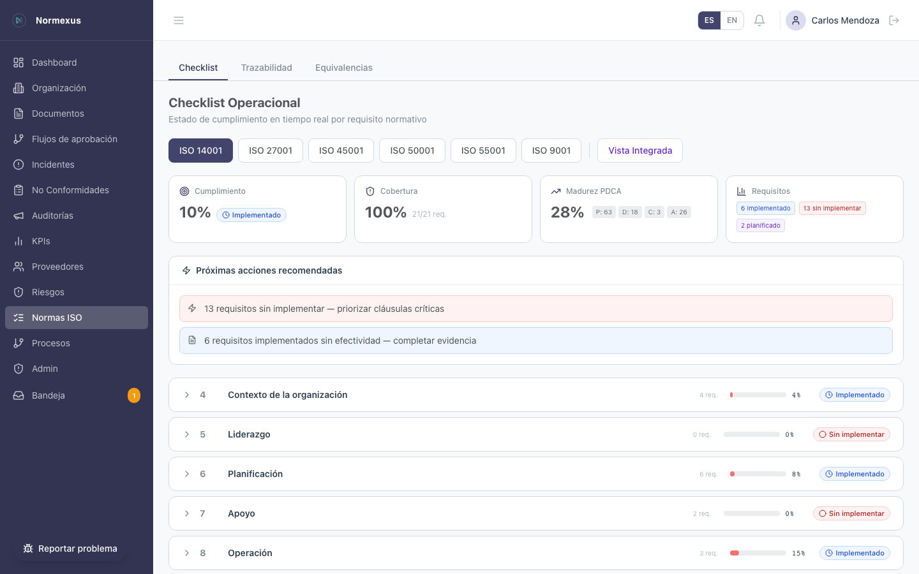This screenshot has width=919, height=574.
Task: Click the Normexus logo icon
Action: (19, 20)
